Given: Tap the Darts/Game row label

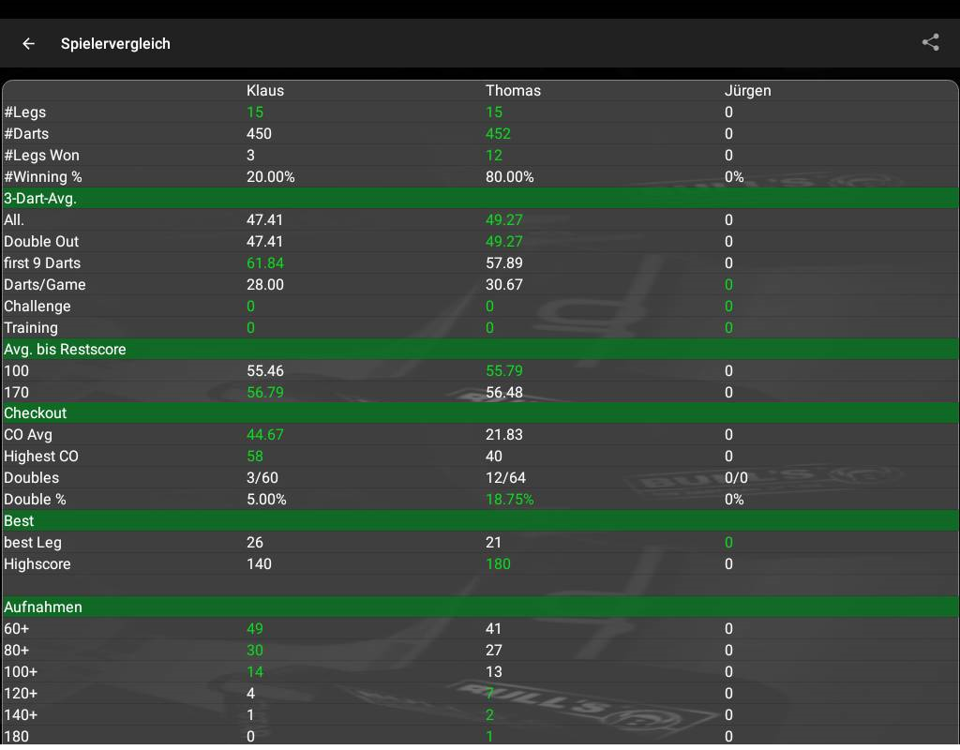Looking at the screenshot, I should 45,285.
